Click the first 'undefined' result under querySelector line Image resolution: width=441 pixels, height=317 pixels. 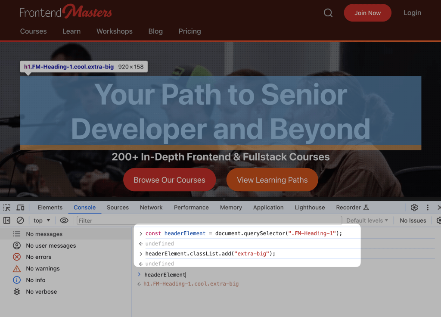159,244
